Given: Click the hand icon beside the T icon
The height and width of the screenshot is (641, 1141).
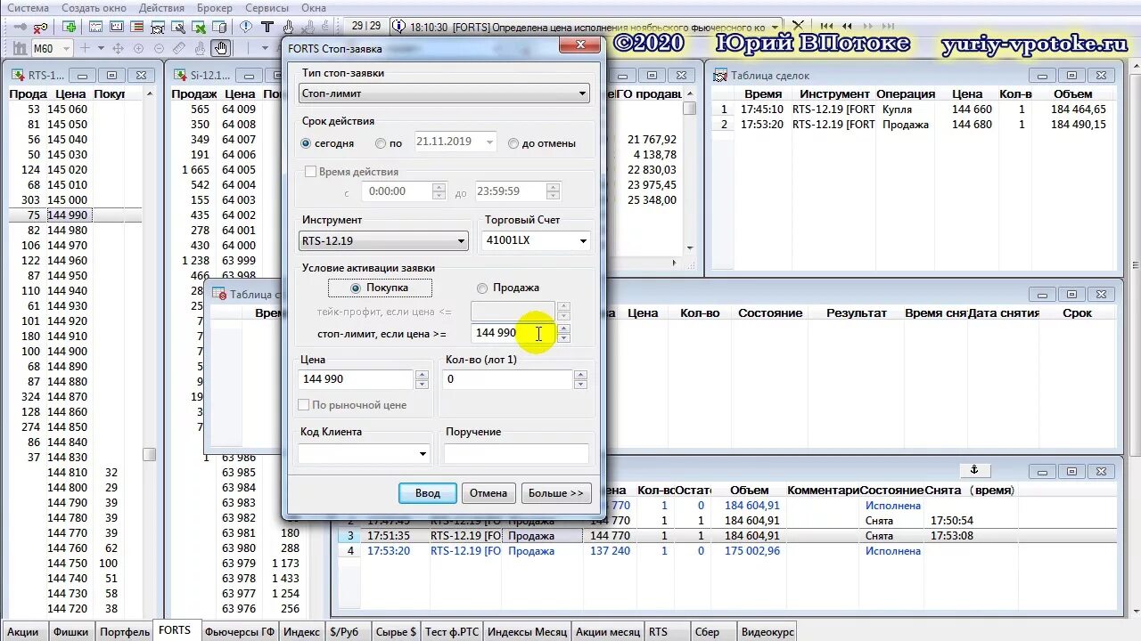Looking at the screenshot, I should 289,27.
